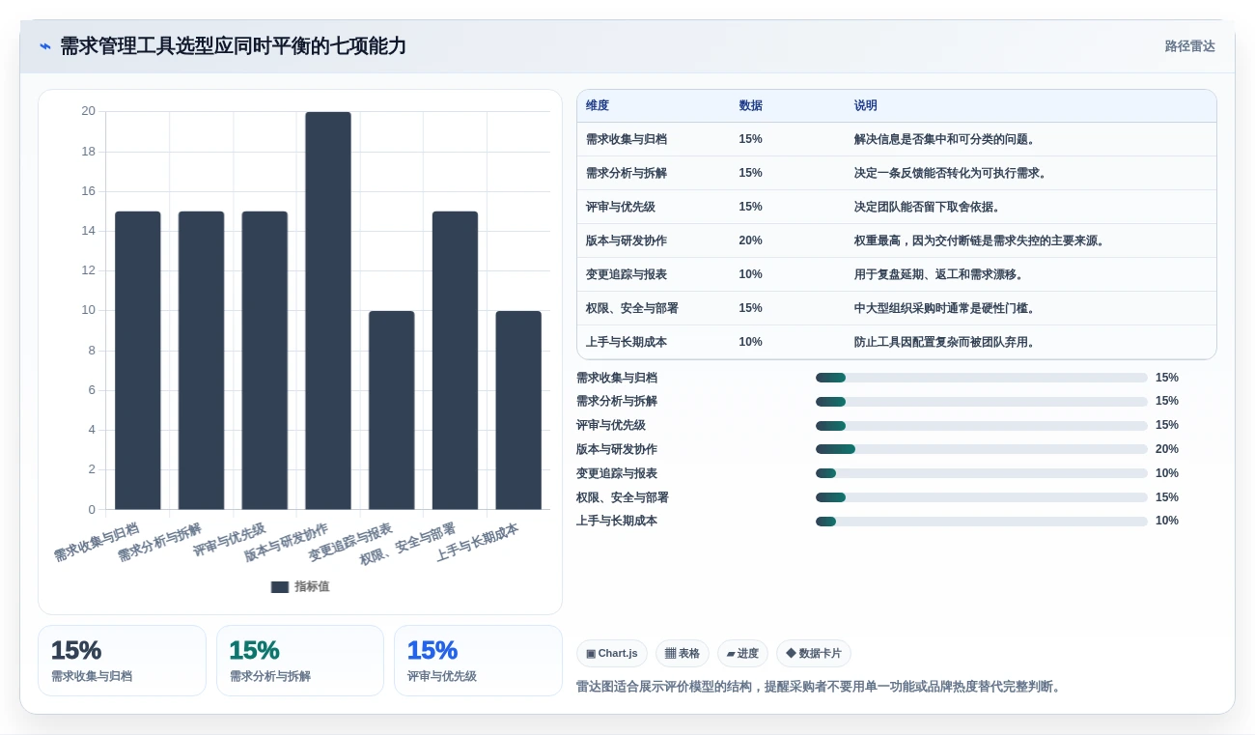Click the 需求分析与拆解 progress bar
Image resolution: width=1255 pixels, height=735 pixels.
[x=982, y=401]
